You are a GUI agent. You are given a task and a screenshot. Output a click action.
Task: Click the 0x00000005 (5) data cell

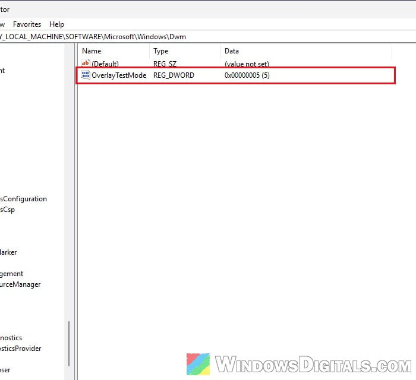click(247, 75)
